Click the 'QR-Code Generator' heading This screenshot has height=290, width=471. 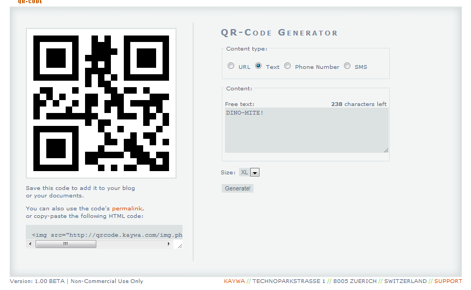[x=279, y=32]
